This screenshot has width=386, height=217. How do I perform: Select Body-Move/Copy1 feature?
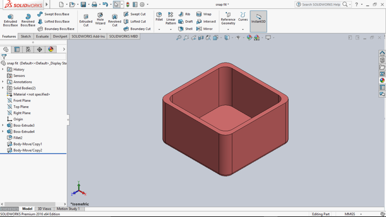[28, 144]
